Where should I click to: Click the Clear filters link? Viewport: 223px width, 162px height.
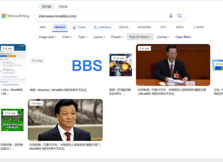(183, 37)
